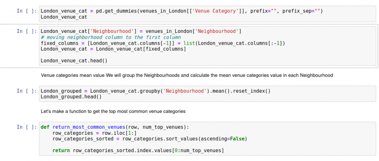379x161 pixels.
Task: Click the row_categories = row.iloc[1:] line
Action: pyautogui.click(x=94, y=133)
